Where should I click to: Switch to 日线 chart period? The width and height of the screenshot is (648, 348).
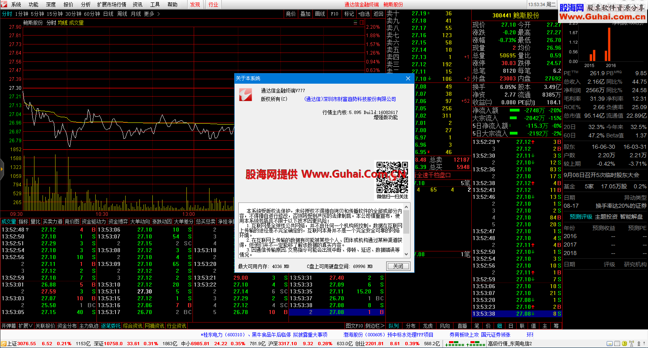coord(108,14)
